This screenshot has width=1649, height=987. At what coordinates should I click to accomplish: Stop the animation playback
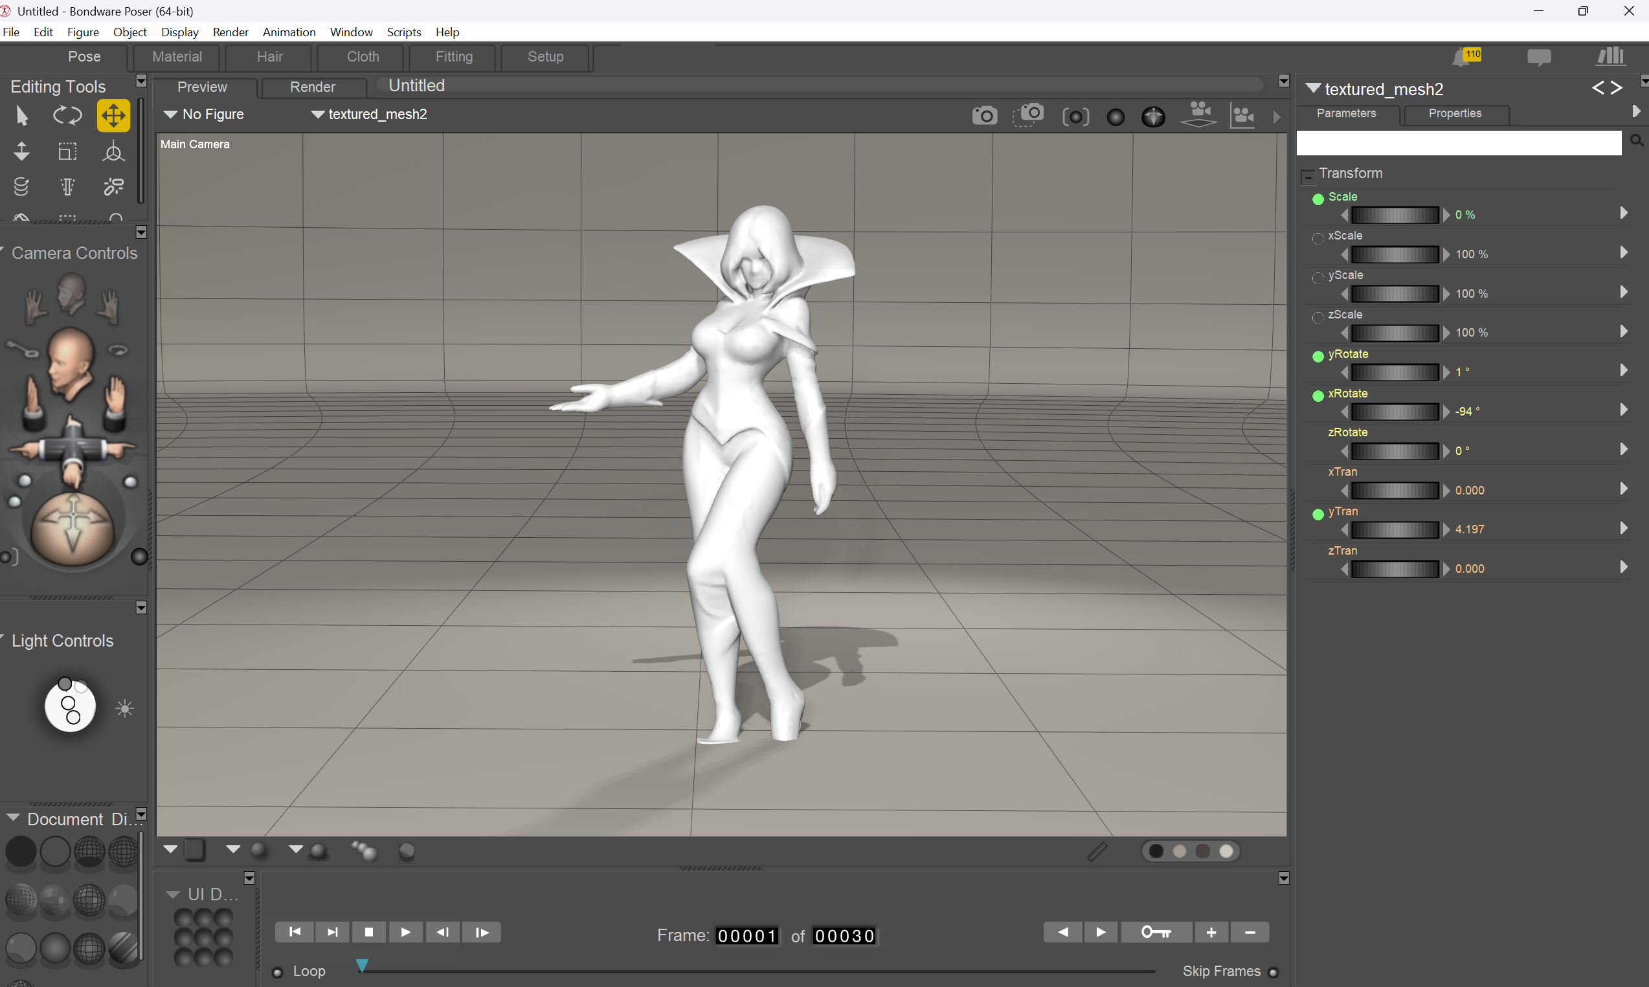(368, 933)
